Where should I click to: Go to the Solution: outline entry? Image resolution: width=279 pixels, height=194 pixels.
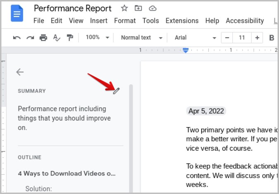point(38,189)
